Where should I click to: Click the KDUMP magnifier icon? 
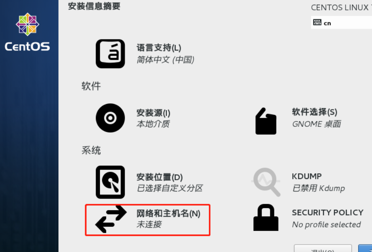click(x=266, y=182)
